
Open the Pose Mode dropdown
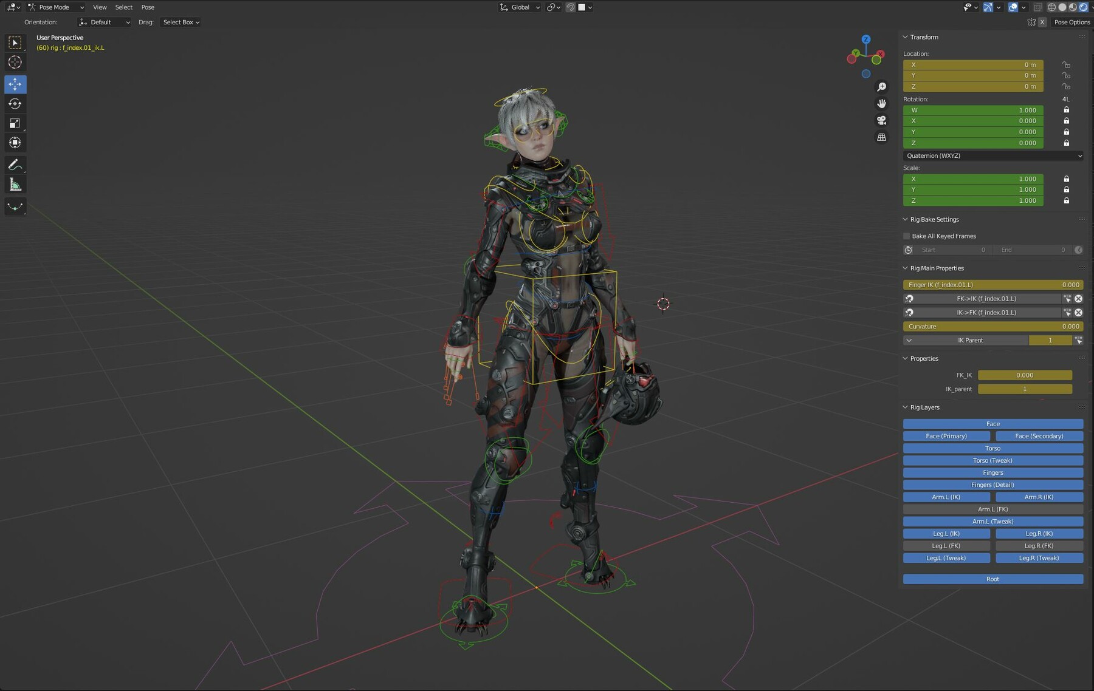coord(56,7)
